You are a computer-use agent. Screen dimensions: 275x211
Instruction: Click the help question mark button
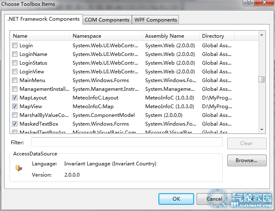click(249, 3)
